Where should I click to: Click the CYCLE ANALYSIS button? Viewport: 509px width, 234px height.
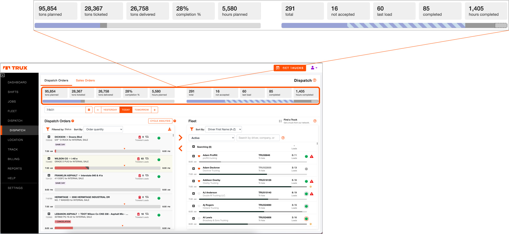(x=160, y=121)
